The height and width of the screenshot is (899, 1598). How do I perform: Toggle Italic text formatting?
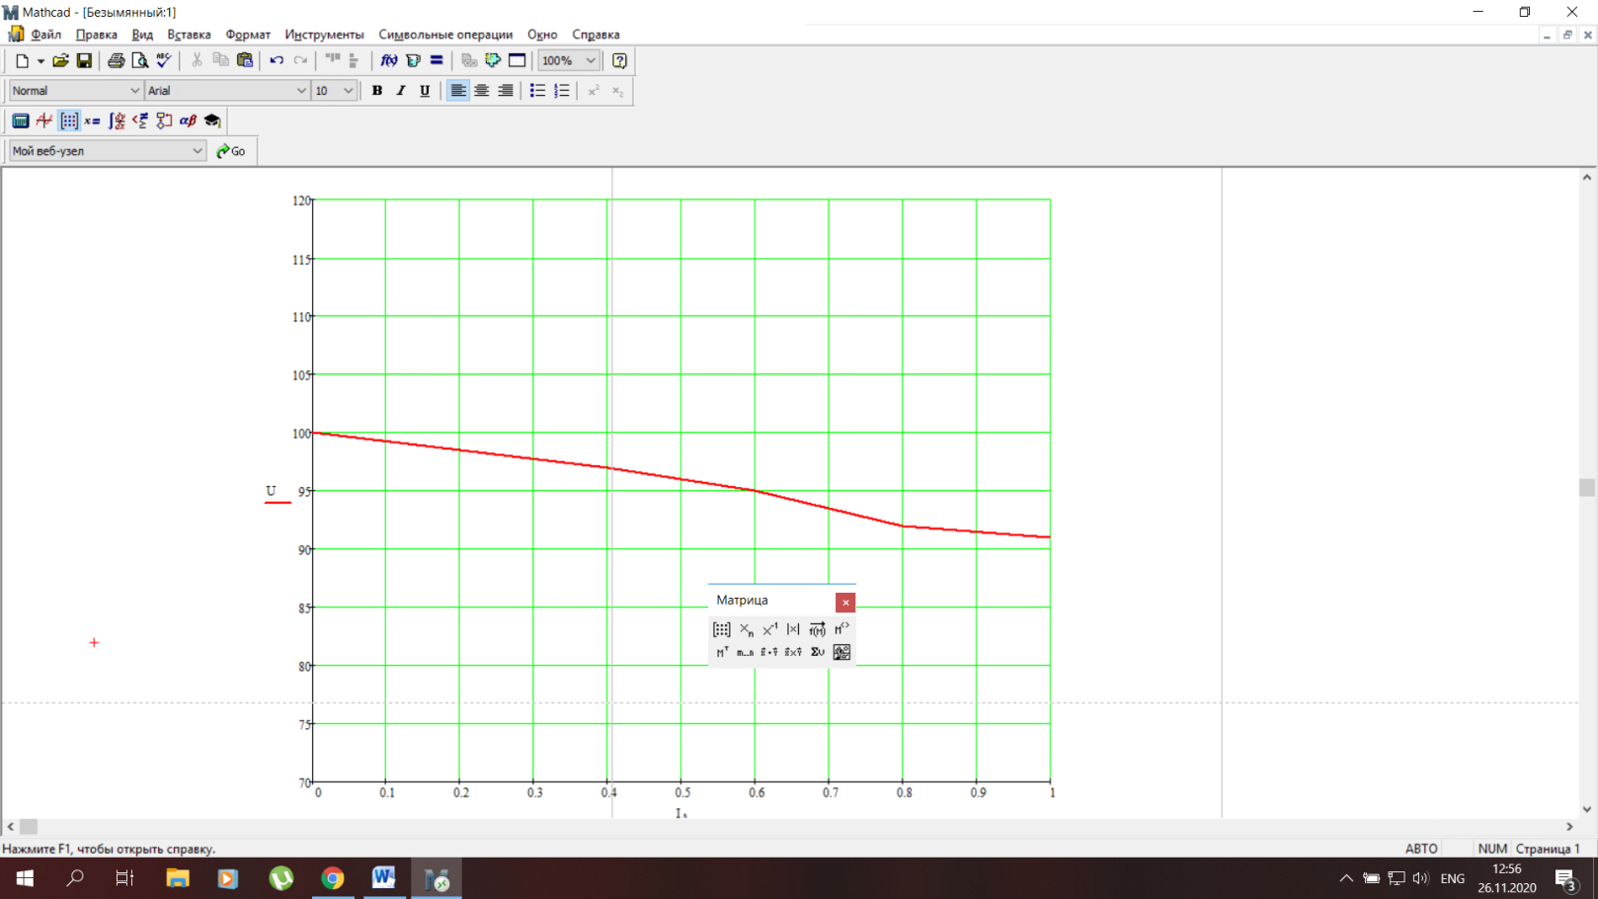pyautogui.click(x=401, y=91)
